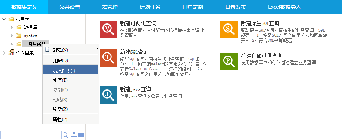Collapse the 根目录 root node

point(4,19)
